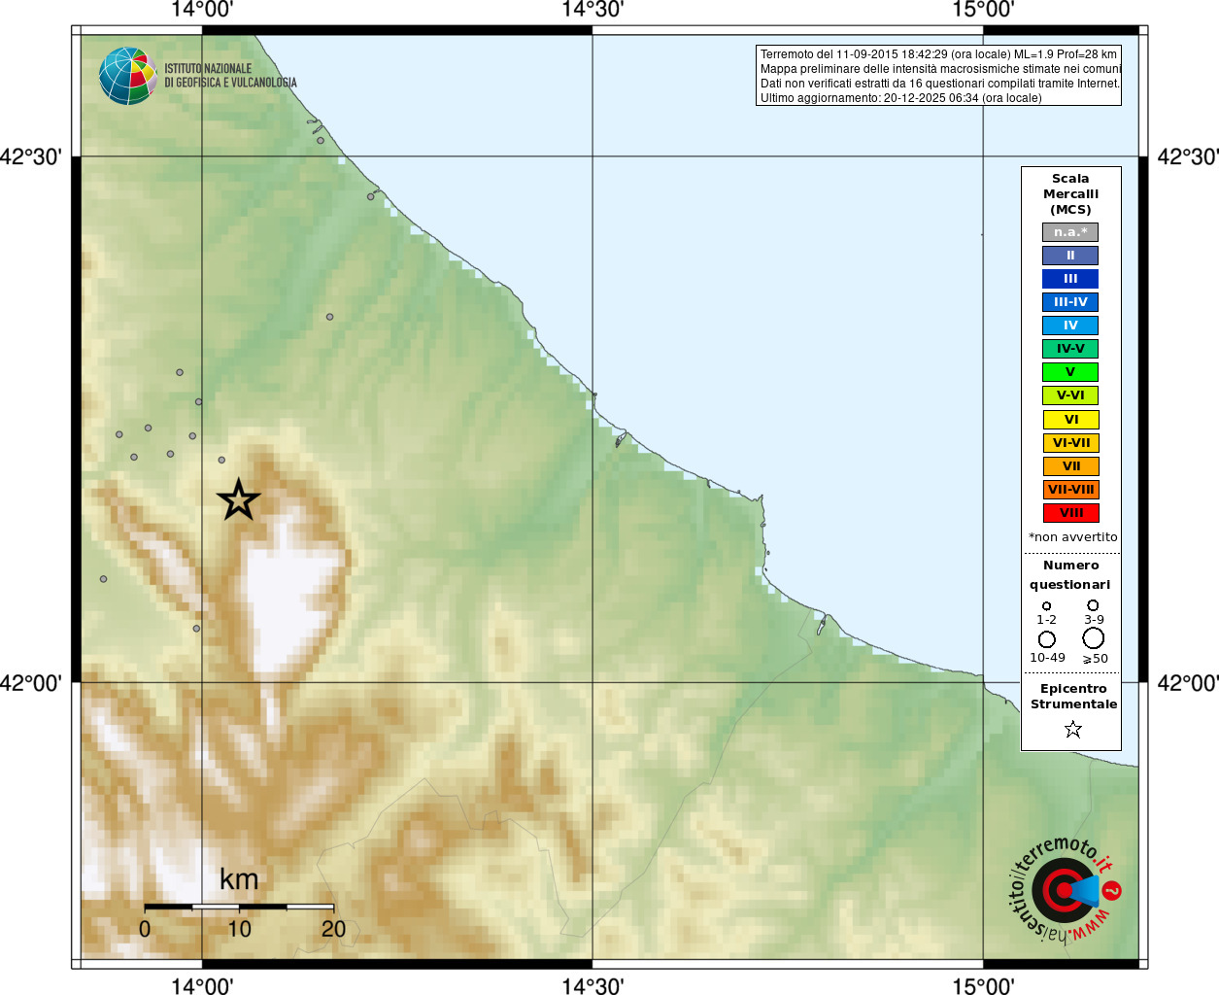Click the 10-49 questionnaires circle symbol
The height and width of the screenshot is (995, 1219).
(x=1046, y=639)
